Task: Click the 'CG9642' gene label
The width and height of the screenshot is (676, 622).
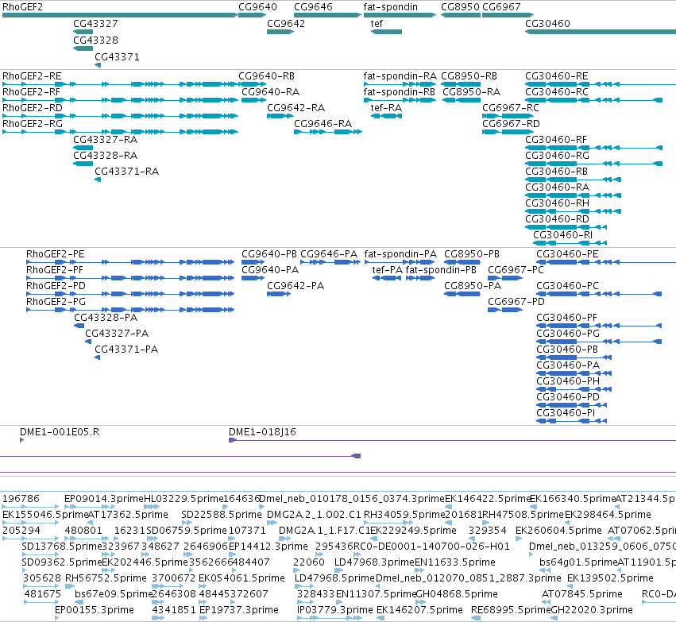Action: tap(286, 23)
